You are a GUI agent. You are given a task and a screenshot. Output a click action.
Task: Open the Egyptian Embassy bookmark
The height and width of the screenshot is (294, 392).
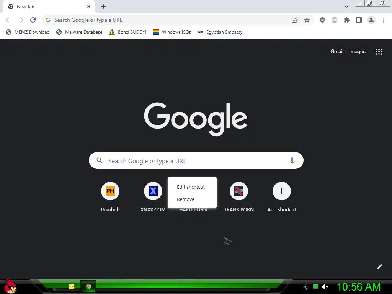coord(220,32)
